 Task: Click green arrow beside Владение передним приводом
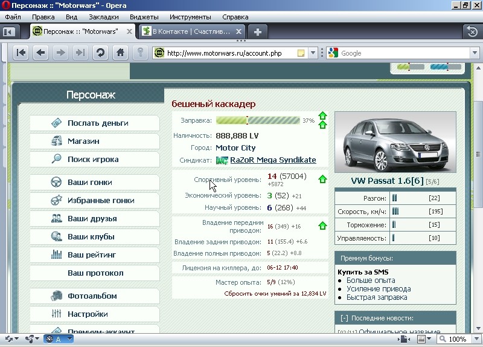(x=322, y=225)
